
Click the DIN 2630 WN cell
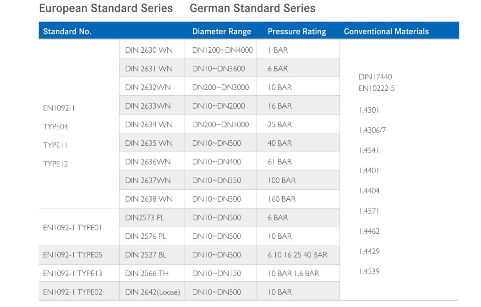point(149,50)
